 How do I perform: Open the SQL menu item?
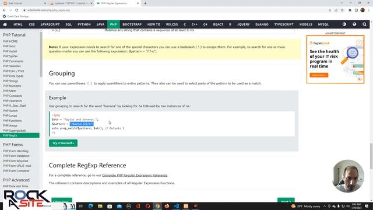click(69, 24)
